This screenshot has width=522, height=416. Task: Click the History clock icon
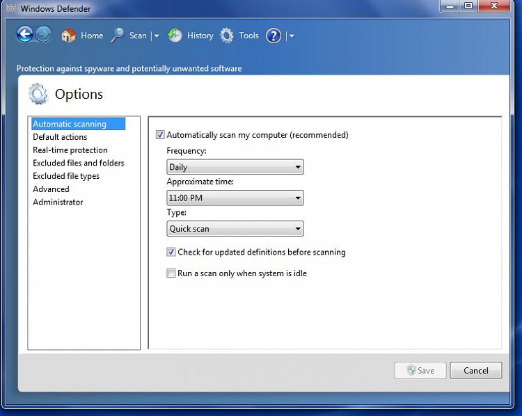click(x=175, y=35)
